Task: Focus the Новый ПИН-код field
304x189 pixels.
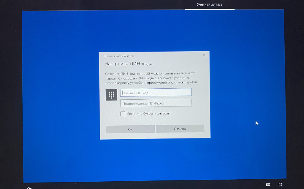Action: click(156, 92)
